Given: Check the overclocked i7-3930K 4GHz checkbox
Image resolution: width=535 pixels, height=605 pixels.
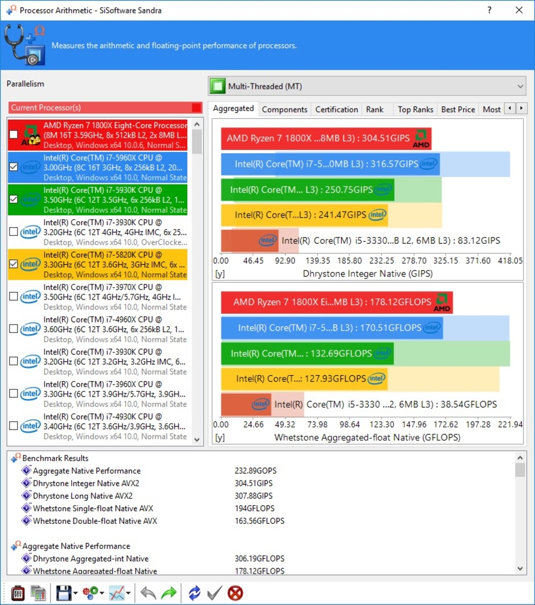Looking at the screenshot, I should [13, 231].
